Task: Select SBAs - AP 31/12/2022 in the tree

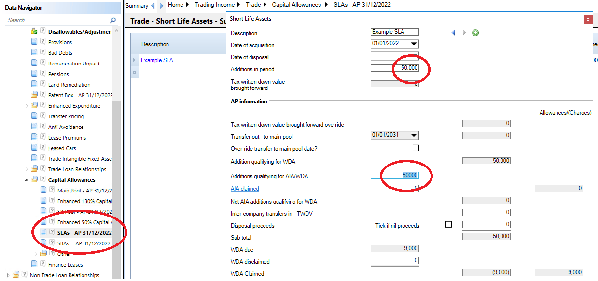Action: click(84, 243)
